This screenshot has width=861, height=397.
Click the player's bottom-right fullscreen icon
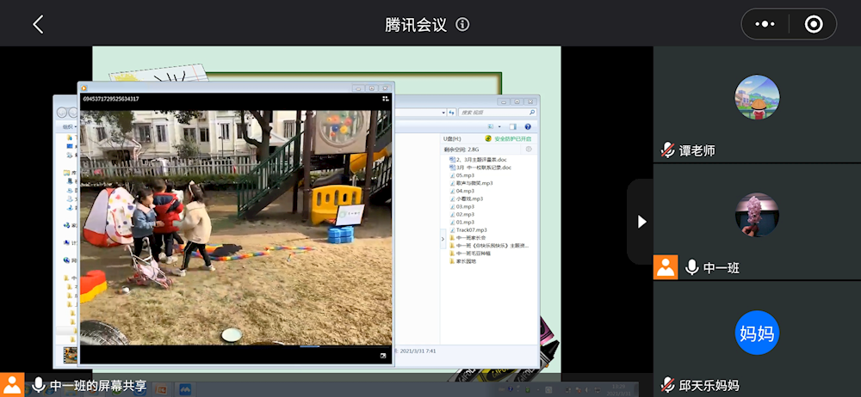click(x=383, y=356)
